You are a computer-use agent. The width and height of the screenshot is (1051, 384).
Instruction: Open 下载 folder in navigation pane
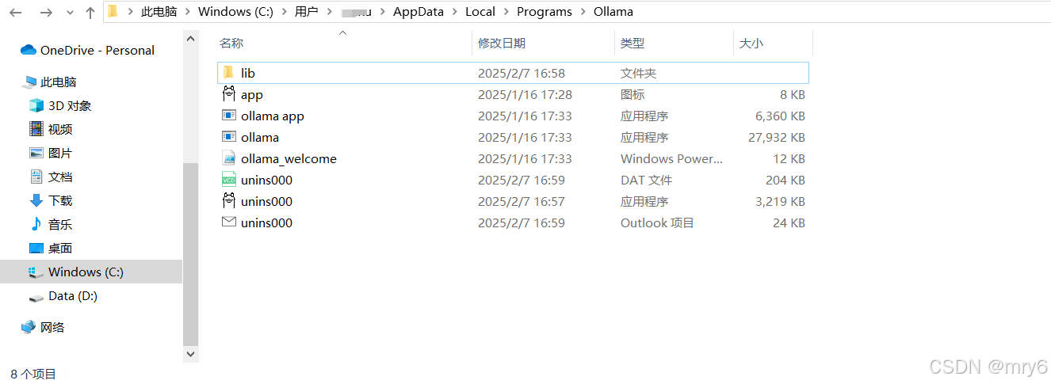click(60, 200)
